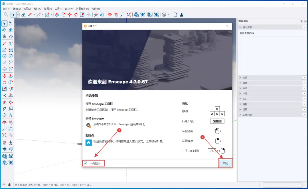
Task: Select the Freehand drawing tool
Action: [11, 43]
